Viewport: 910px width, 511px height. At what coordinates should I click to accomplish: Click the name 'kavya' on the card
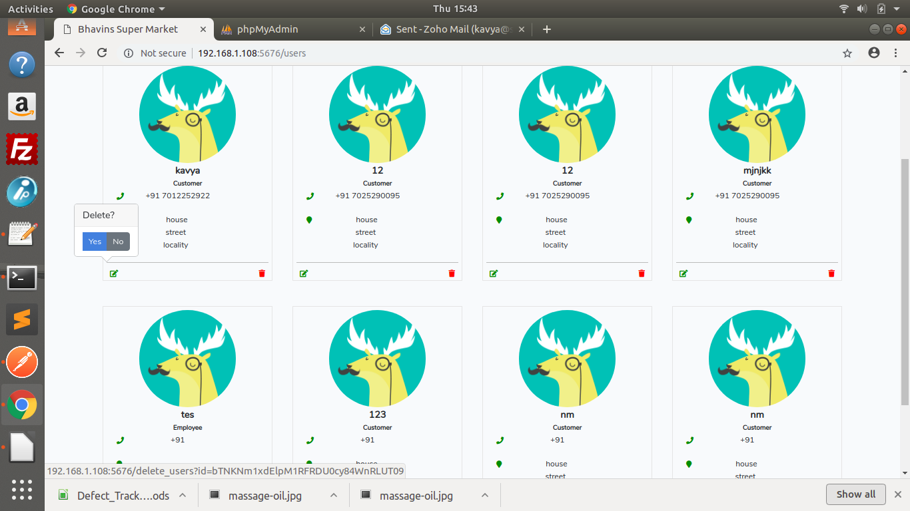(x=188, y=170)
